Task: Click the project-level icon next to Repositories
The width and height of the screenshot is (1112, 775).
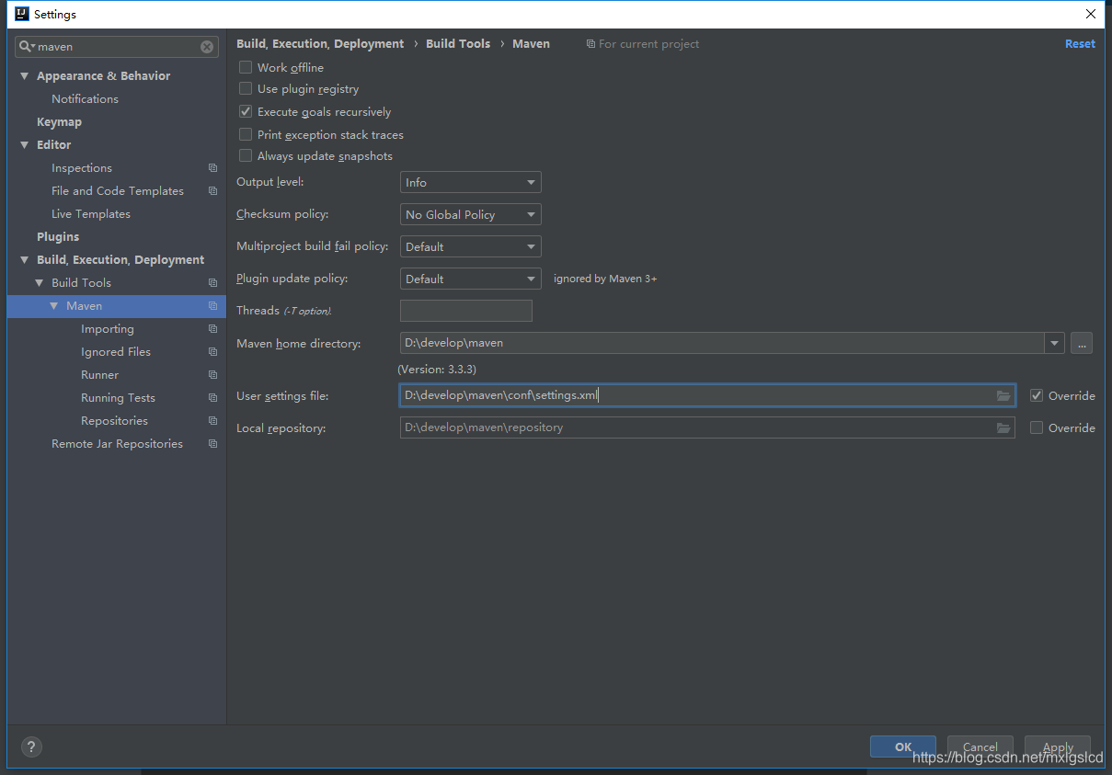Action: (x=212, y=421)
